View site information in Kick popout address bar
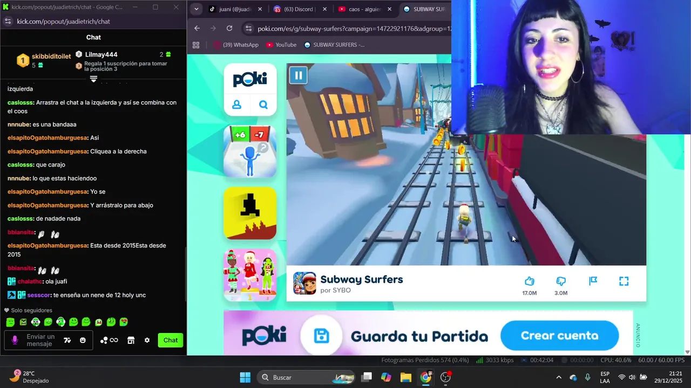The height and width of the screenshot is (388, 691). coord(8,21)
